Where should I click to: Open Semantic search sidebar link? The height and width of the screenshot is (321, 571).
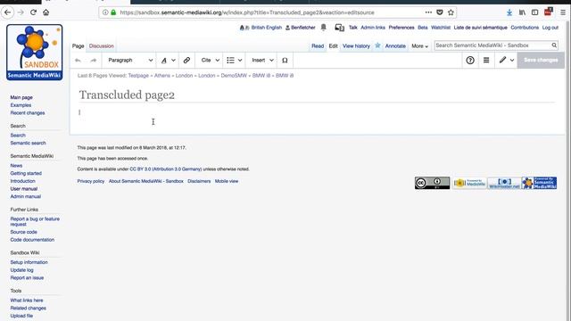coord(28,143)
